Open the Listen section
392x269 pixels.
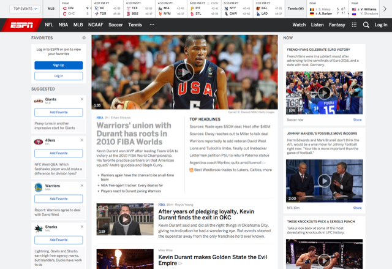tap(317, 25)
